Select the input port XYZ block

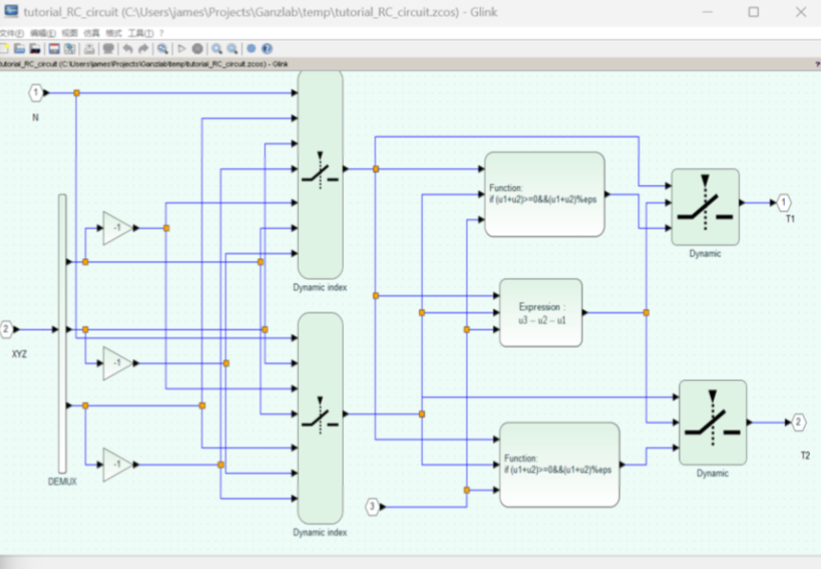click(7, 330)
